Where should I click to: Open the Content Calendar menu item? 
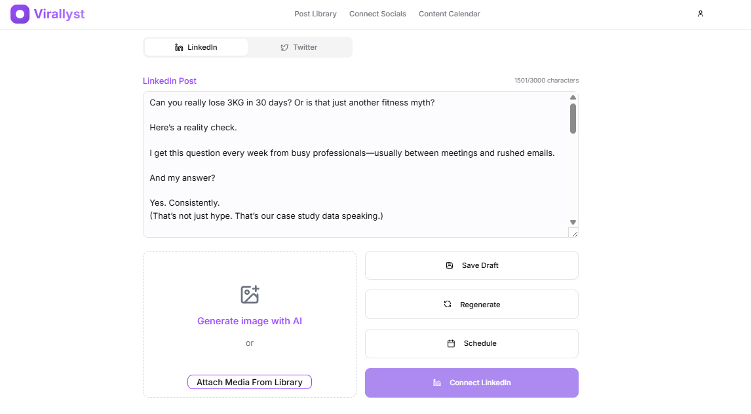tap(449, 14)
